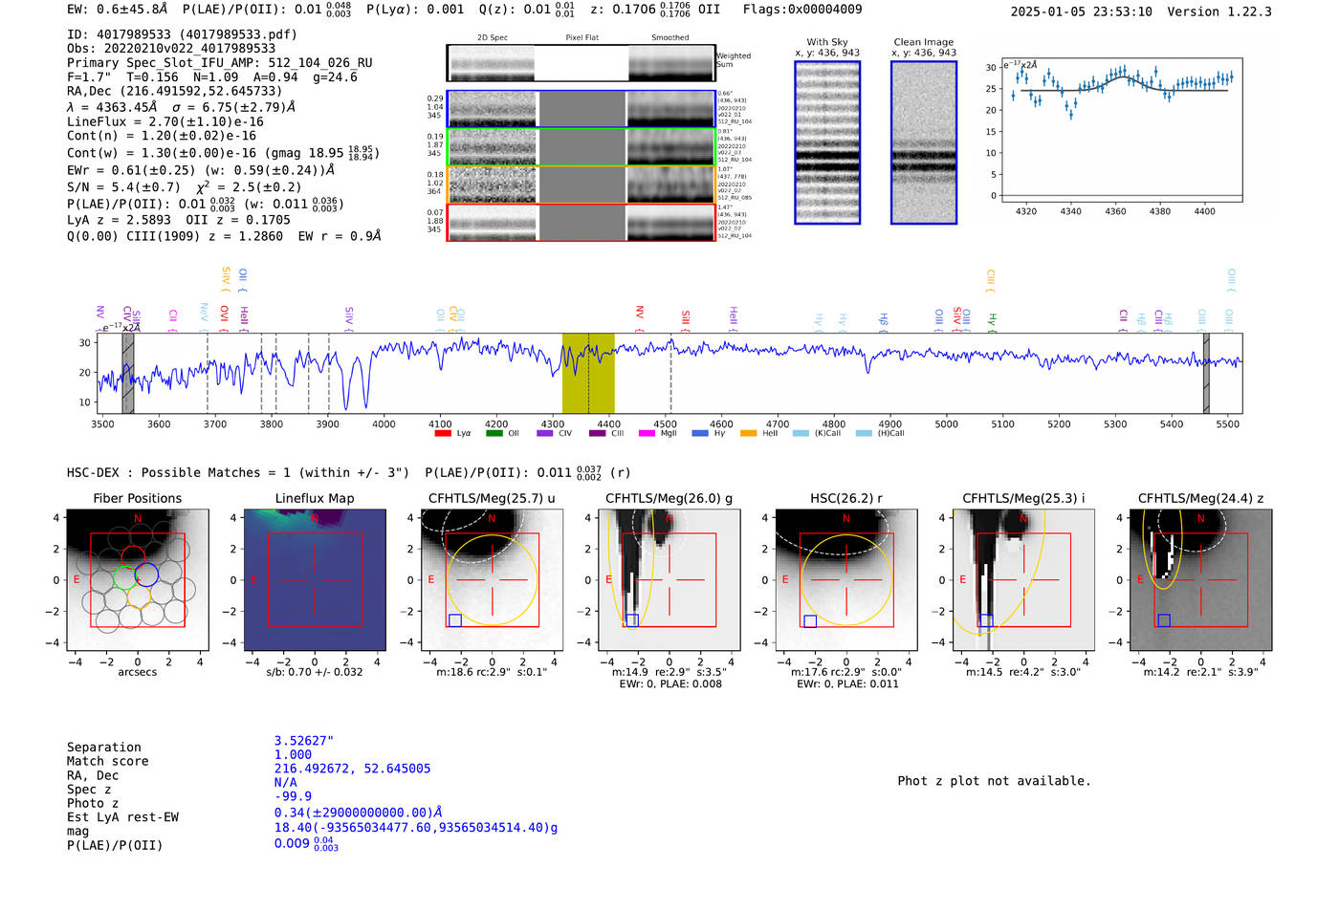The image size is (1339, 911).
Task: Click the match RA, Dec '216.492672, 52.645005'
Action: 352,769
